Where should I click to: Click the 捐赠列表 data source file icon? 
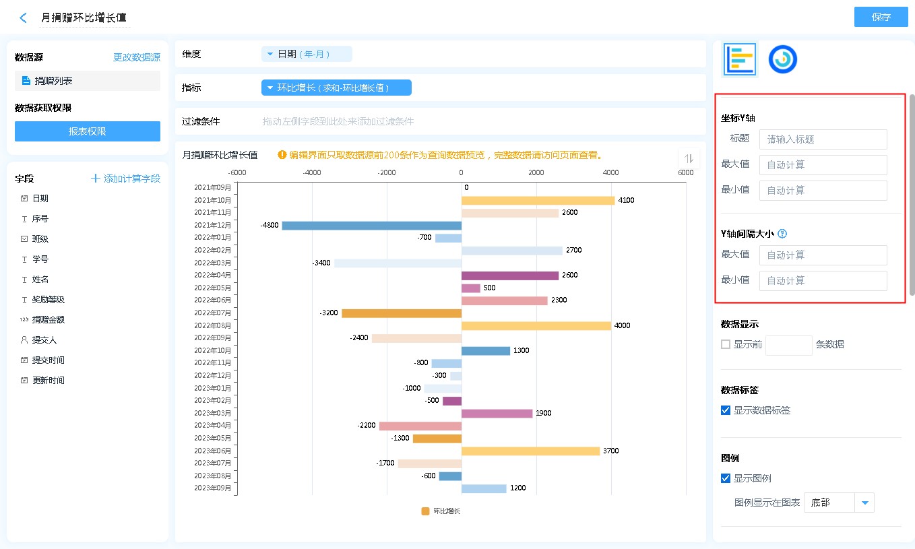click(x=26, y=81)
